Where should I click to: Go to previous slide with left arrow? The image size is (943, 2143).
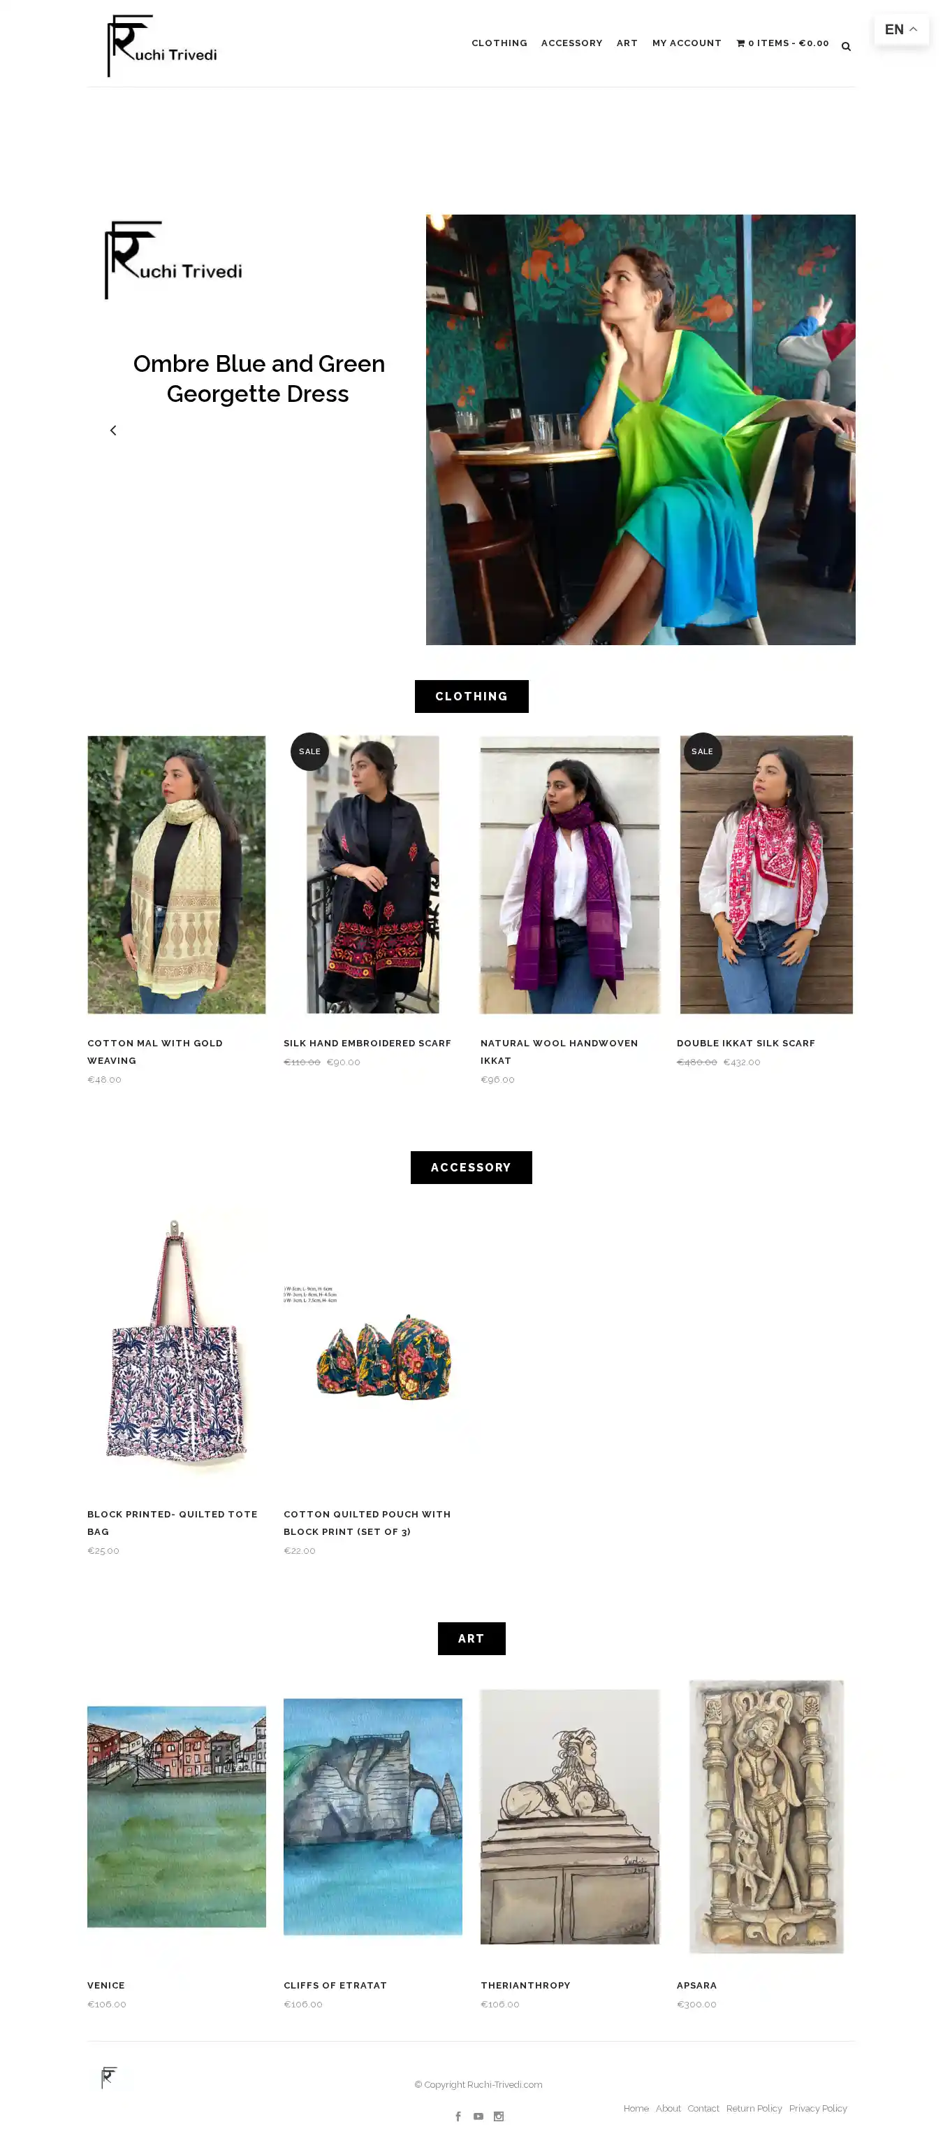coord(113,430)
